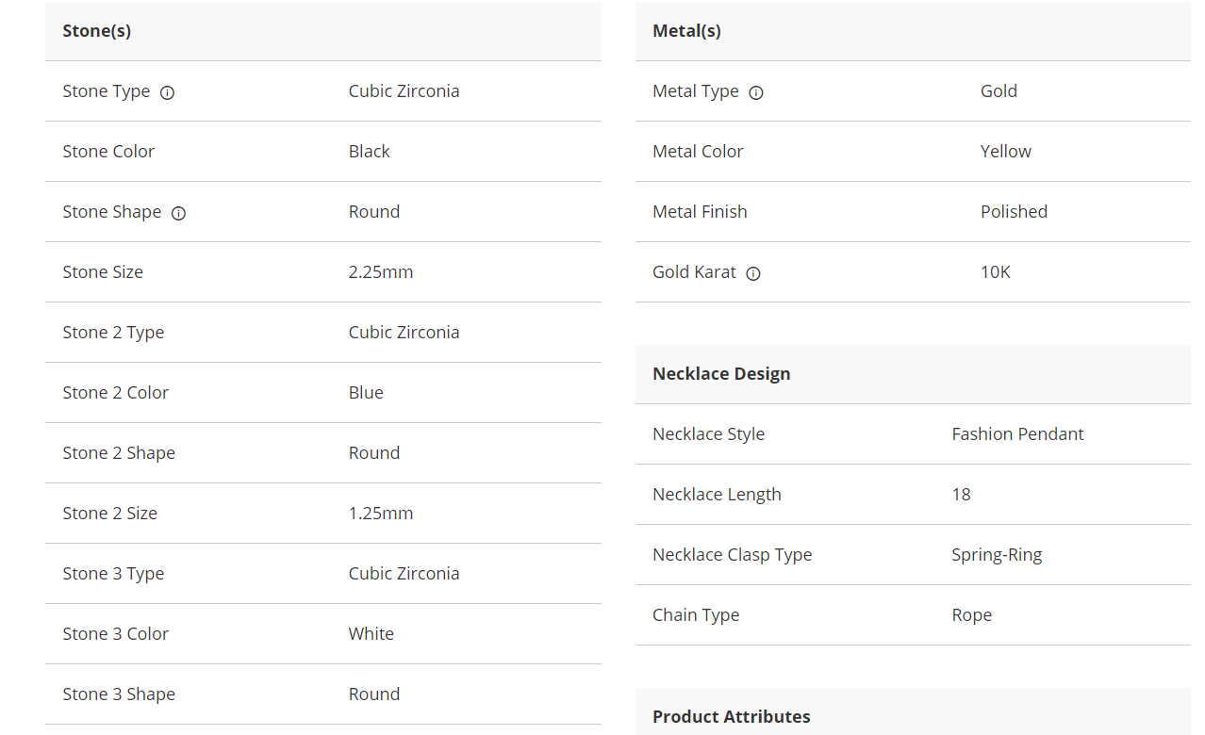Click the Black stone color value
The width and height of the screenshot is (1205, 735).
click(369, 152)
